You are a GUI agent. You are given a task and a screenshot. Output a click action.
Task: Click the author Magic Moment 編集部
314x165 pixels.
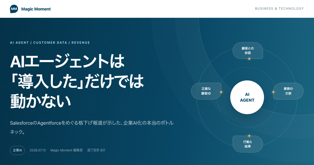(x=66, y=150)
